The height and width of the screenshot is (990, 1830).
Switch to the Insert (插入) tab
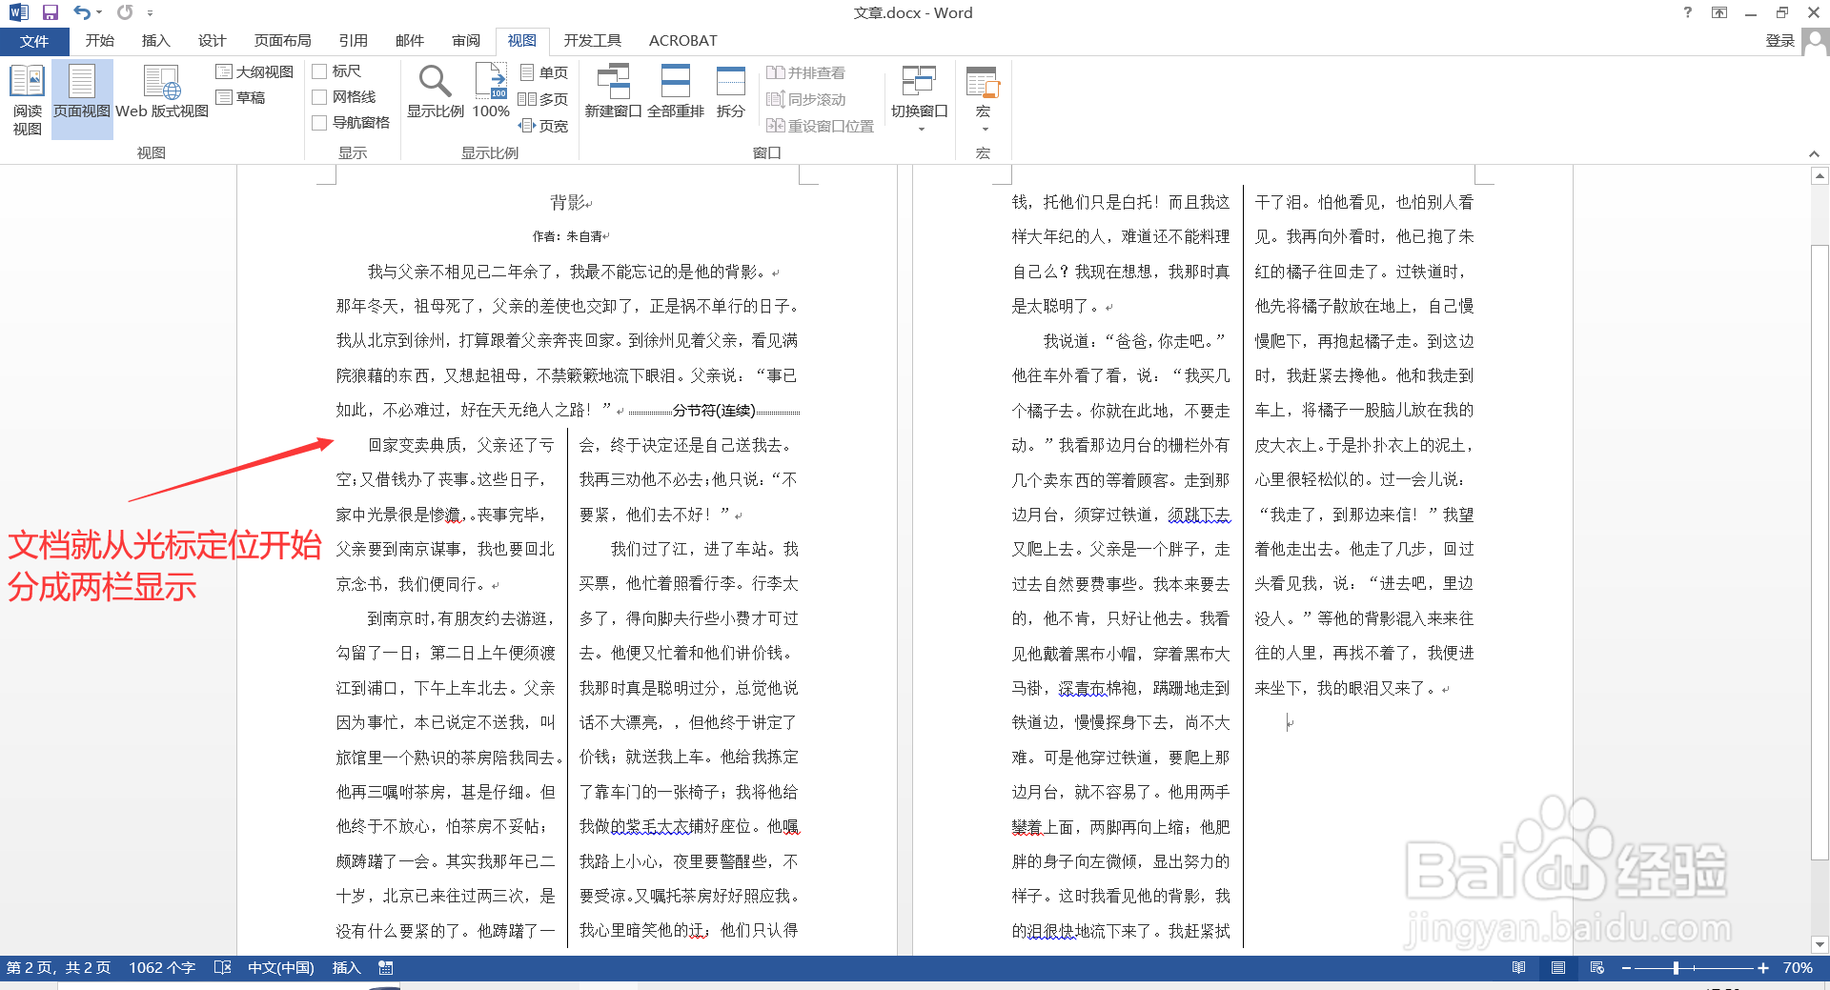coord(155,41)
